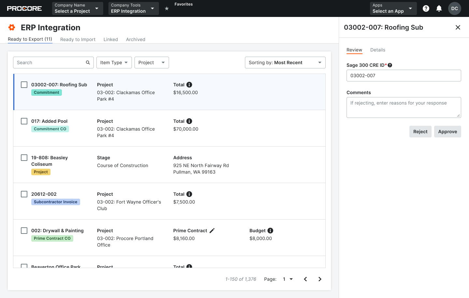Viewport: 469px width, 298px height.
Task: Click the Commitment CO tag
Action: pos(50,129)
